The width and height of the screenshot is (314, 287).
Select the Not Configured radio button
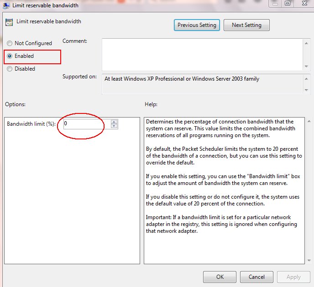(x=10, y=43)
